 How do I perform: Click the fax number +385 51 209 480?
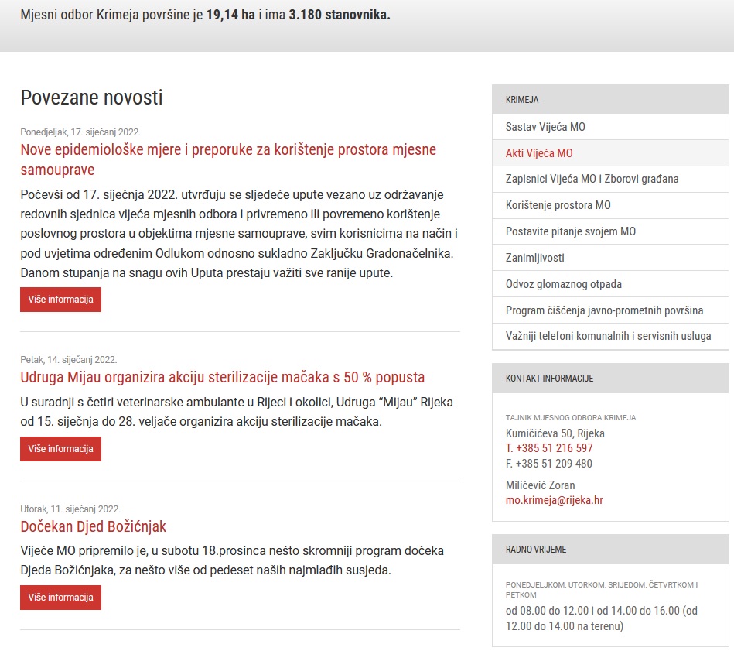coord(548,464)
